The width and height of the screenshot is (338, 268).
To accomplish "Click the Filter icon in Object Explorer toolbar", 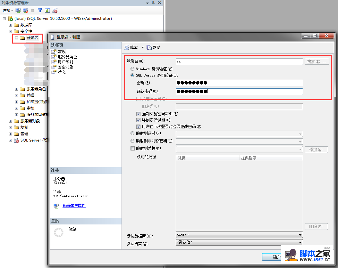I will [40, 10].
